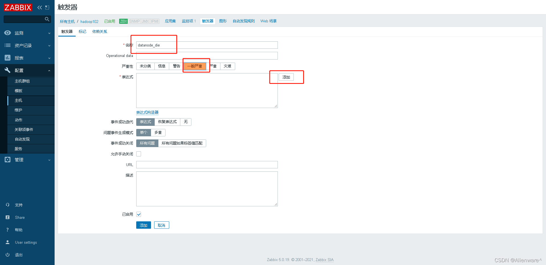The height and width of the screenshot is (265, 546).
Task: Open 所有主机 breadcrumb link
Action: [x=67, y=22]
